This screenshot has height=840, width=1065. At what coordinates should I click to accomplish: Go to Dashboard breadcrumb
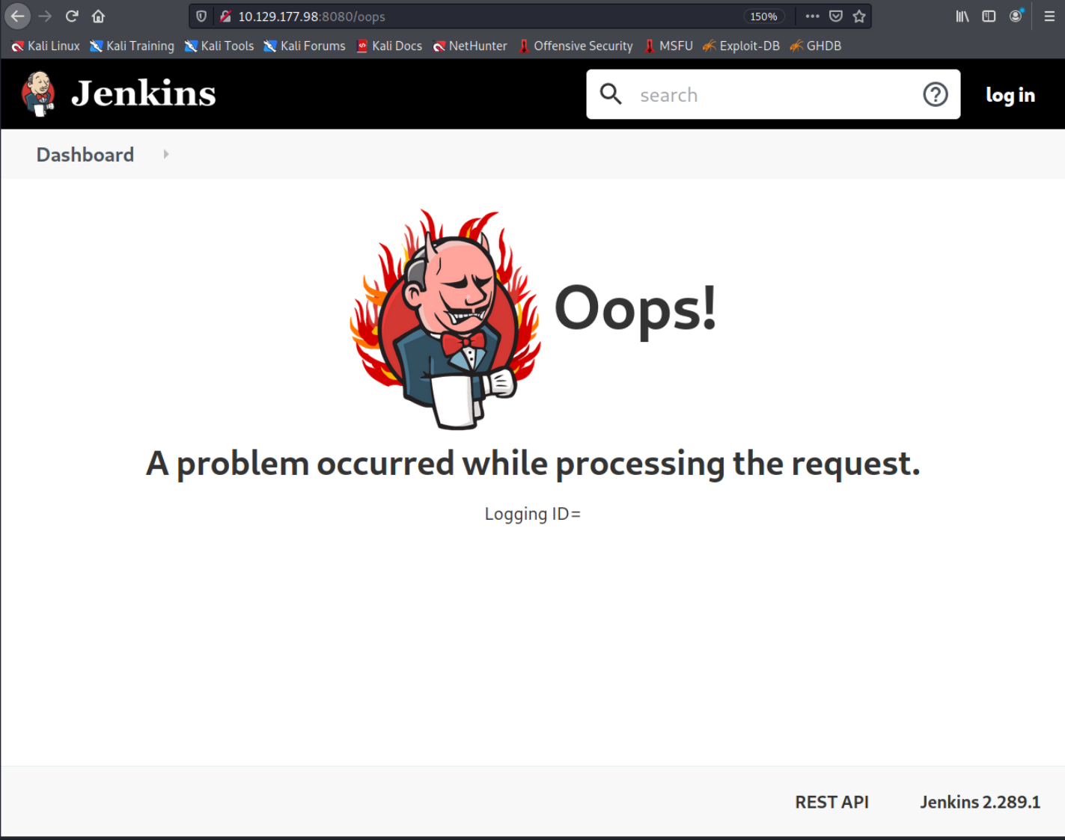coord(85,155)
